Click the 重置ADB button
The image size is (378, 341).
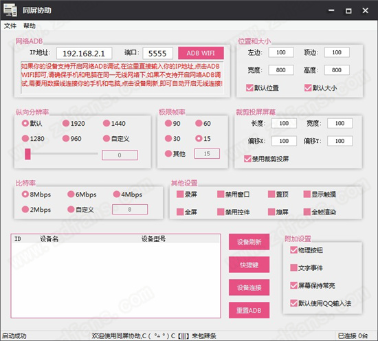[249, 310]
